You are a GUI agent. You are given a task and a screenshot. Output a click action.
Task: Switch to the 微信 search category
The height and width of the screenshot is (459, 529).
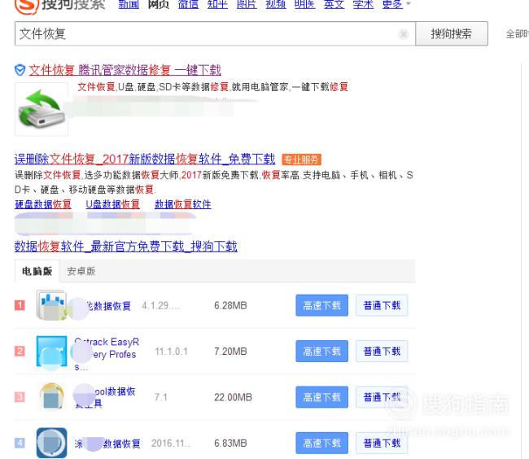pos(188,4)
